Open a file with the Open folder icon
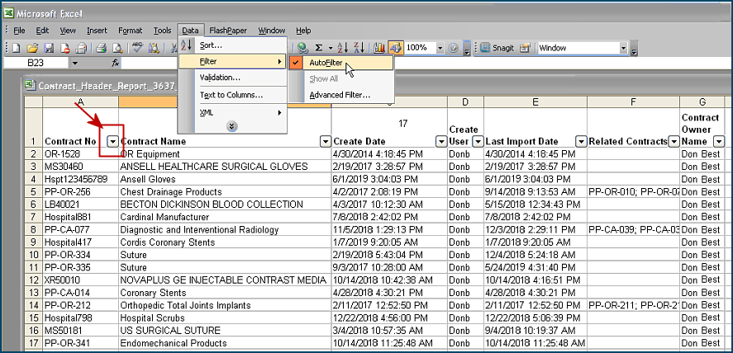Screen dimensions: 733x353 pos(33,49)
